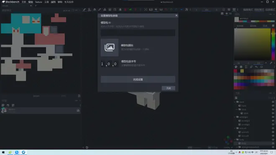Switch to 编辑模式 mode tab
This screenshot has width=276, height=155.
[248, 10]
